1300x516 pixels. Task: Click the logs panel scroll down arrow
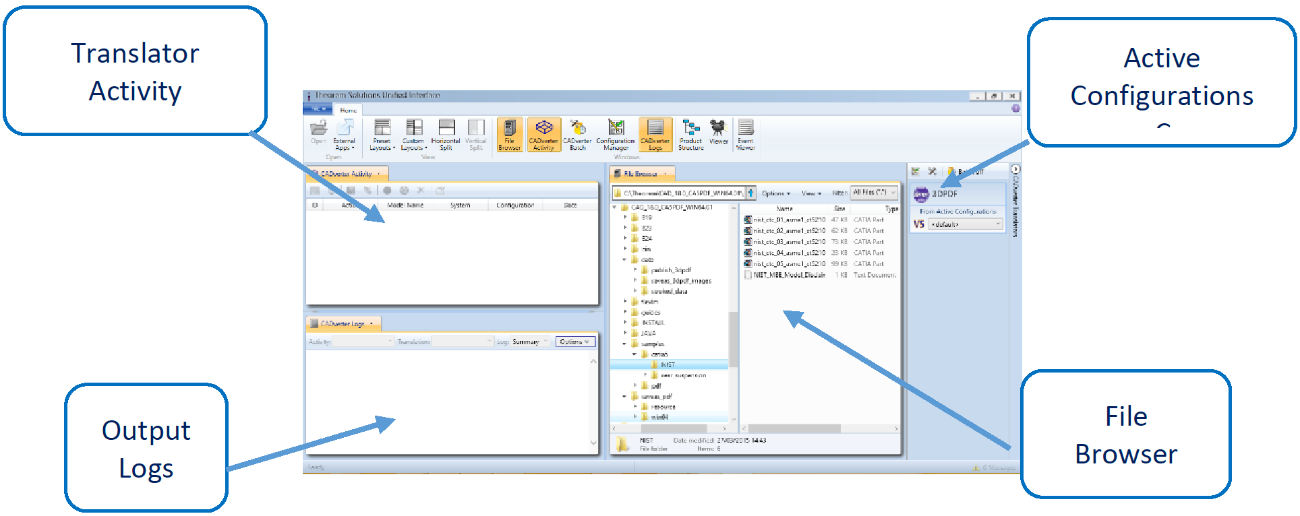[593, 443]
